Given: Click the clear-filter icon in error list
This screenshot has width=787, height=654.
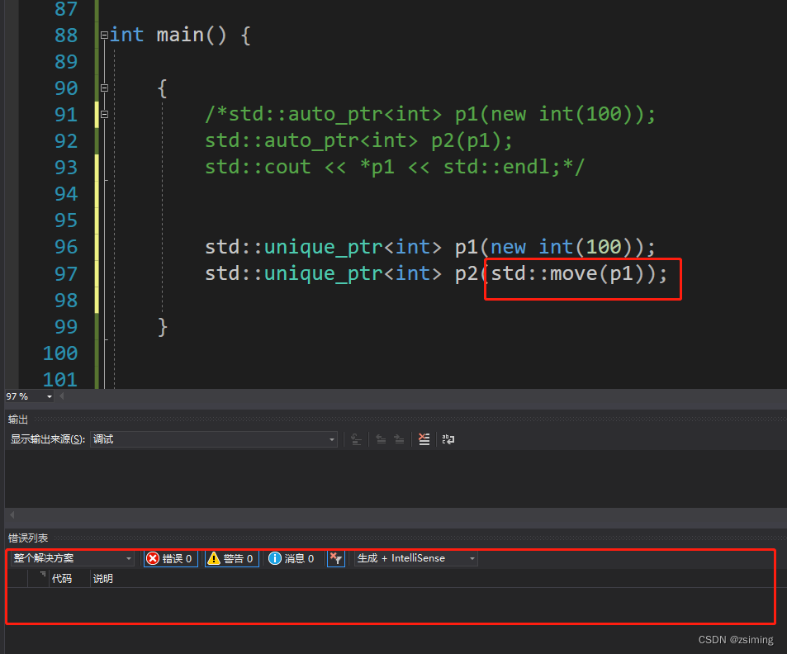Looking at the screenshot, I should coord(336,558).
